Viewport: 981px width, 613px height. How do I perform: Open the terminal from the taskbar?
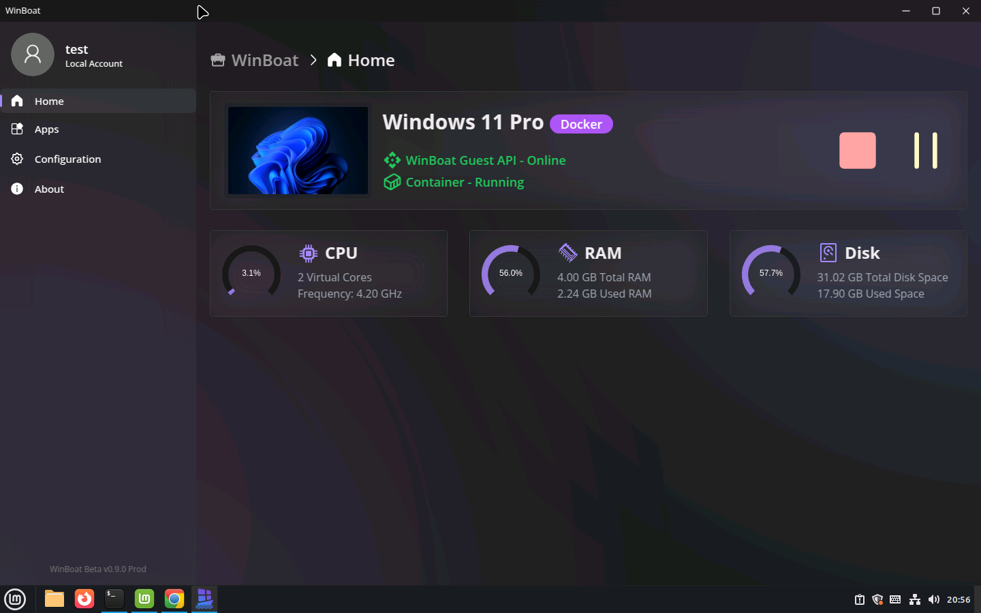(114, 599)
